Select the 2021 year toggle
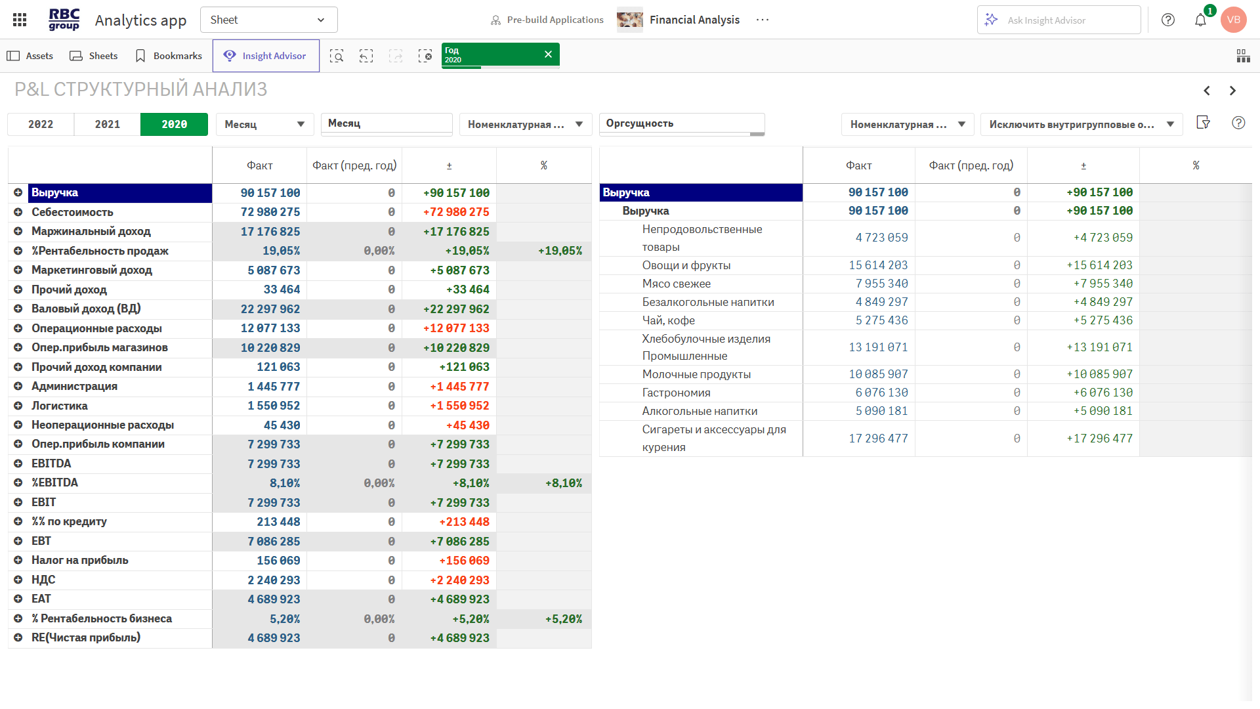Image resolution: width=1260 pixels, height=709 pixels. point(108,124)
